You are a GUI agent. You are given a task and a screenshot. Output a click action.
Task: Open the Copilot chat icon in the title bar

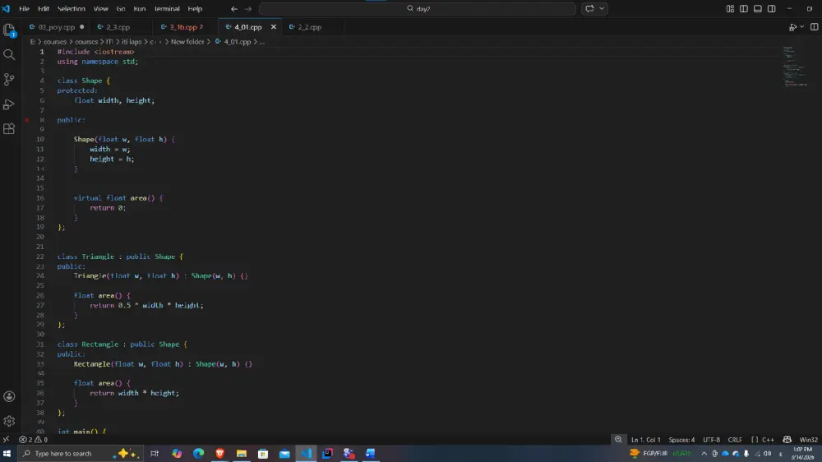(589, 9)
